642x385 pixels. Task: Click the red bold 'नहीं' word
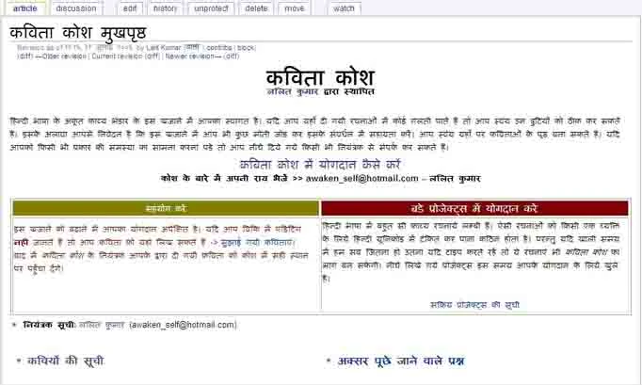click(21, 243)
